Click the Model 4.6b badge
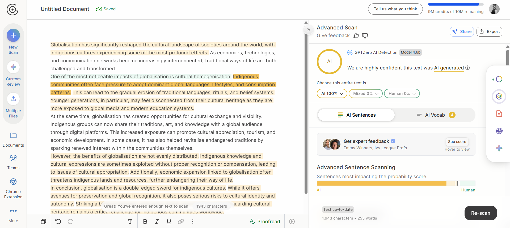 pos(411,52)
